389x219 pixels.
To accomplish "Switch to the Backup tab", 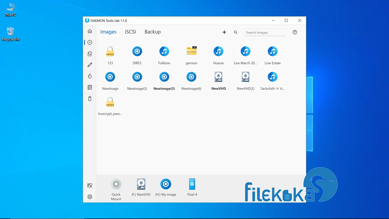I will coord(152,32).
